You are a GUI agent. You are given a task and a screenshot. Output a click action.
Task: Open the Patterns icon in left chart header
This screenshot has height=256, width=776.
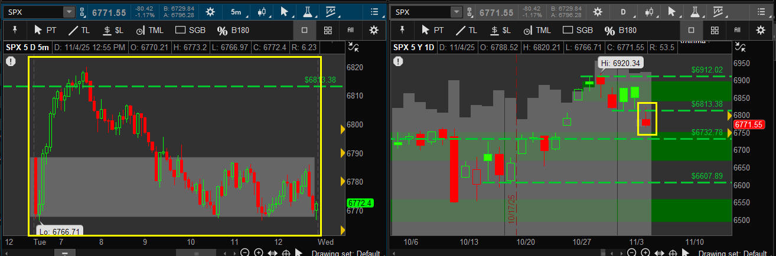(x=331, y=12)
